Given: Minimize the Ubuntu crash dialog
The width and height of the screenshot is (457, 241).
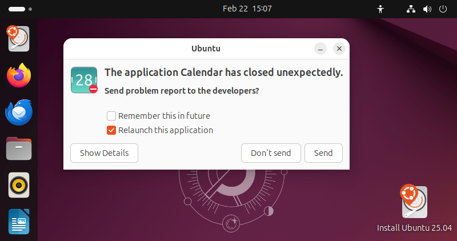Looking at the screenshot, I should point(320,49).
